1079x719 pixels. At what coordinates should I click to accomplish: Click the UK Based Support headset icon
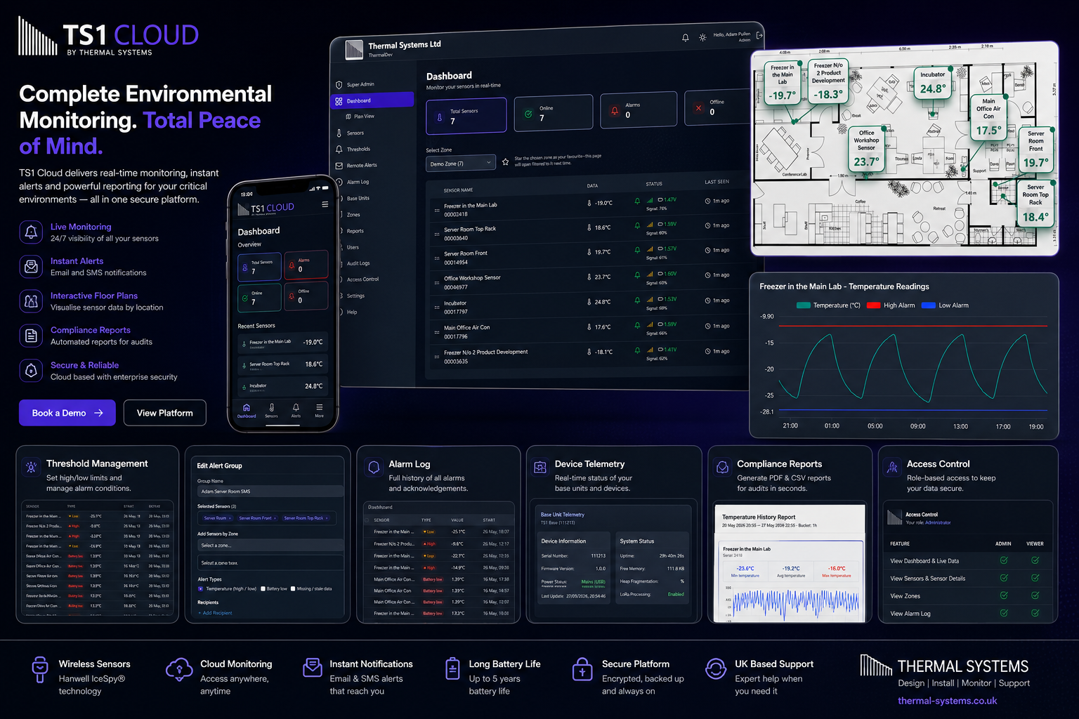click(x=716, y=668)
